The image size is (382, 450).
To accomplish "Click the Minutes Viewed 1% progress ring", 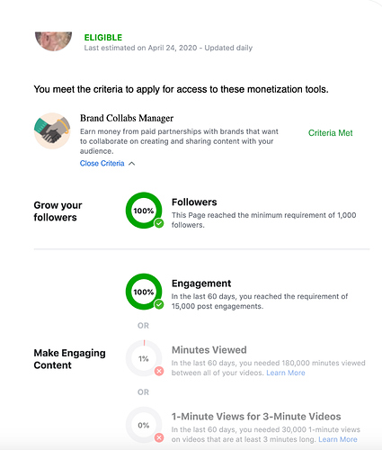I will [x=144, y=358].
